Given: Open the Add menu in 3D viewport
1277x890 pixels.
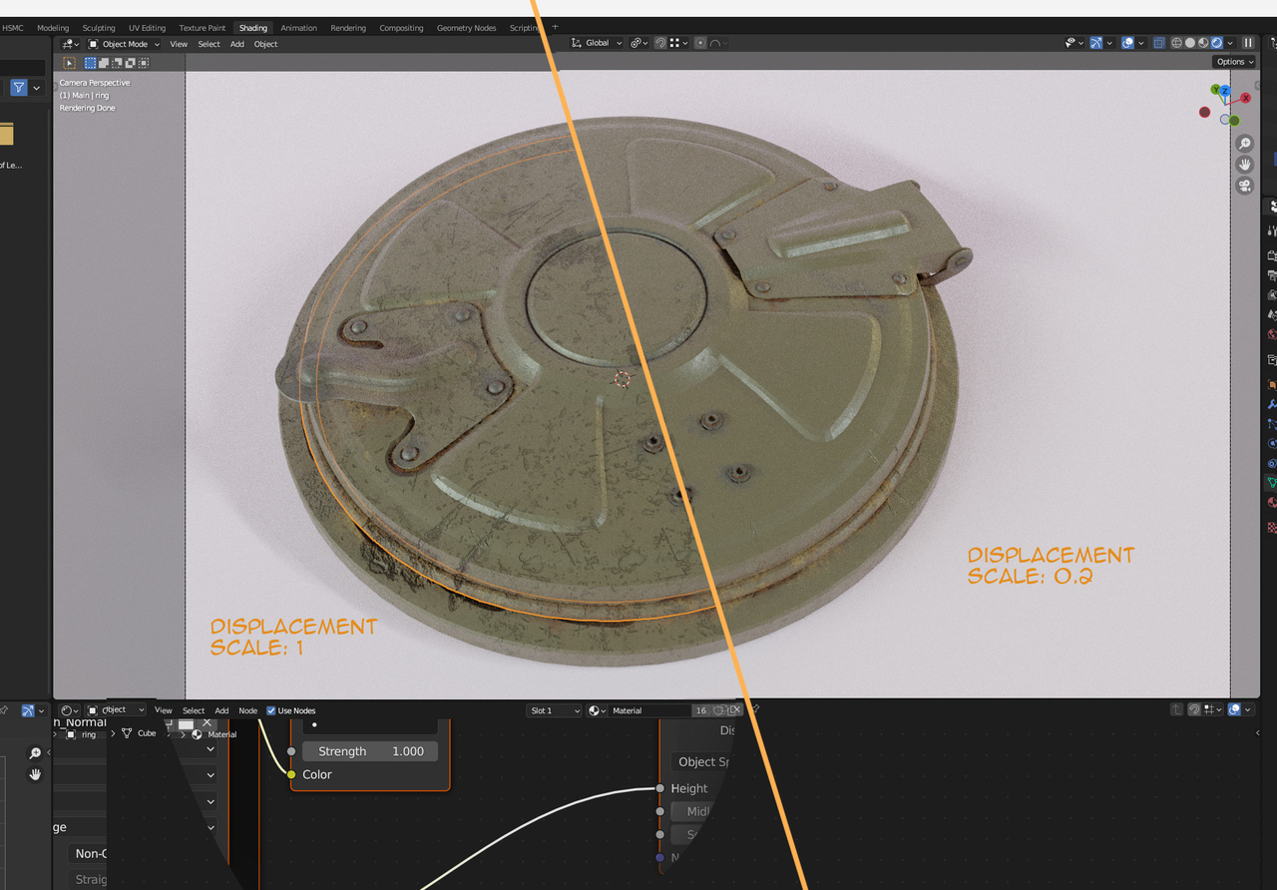Looking at the screenshot, I should 236,44.
